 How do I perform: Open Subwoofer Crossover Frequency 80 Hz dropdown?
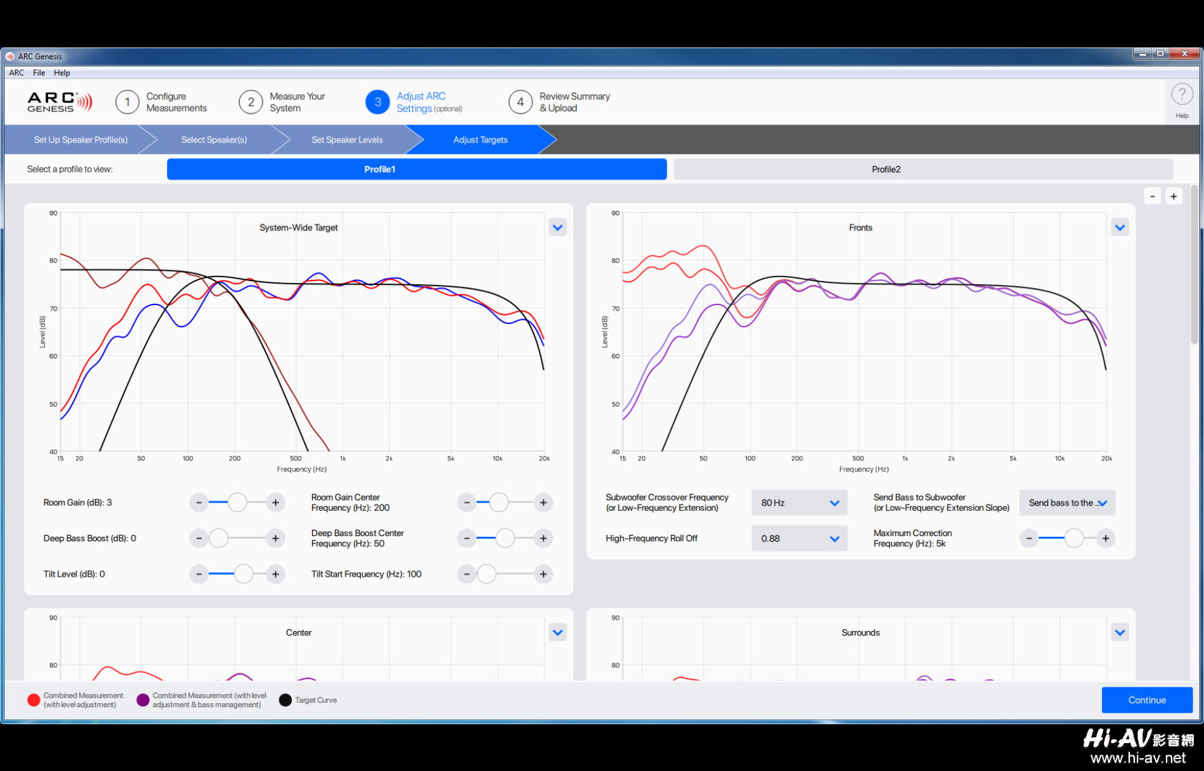point(800,503)
